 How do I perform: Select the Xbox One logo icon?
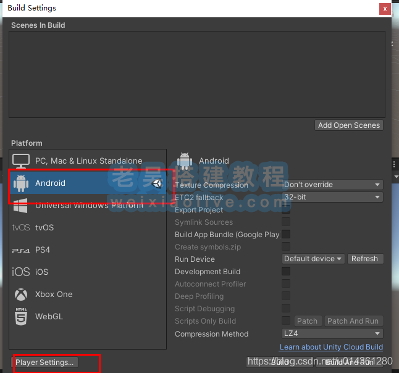pos(21,295)
